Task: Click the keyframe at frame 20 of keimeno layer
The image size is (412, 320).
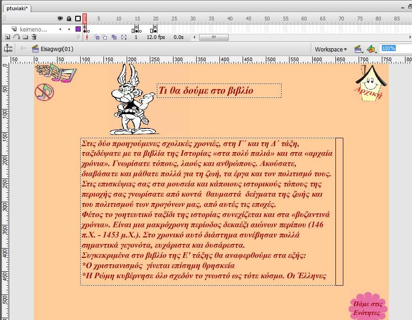Action: point(155,29)
